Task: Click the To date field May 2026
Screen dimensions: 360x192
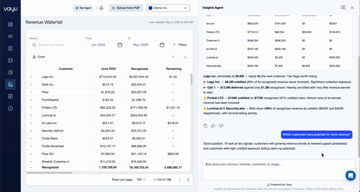Action: 147,45
